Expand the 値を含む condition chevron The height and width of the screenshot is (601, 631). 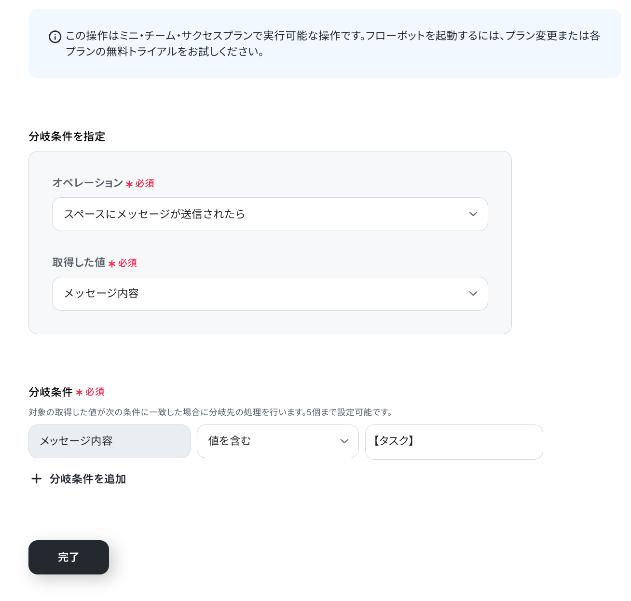[x=344, y=441]
